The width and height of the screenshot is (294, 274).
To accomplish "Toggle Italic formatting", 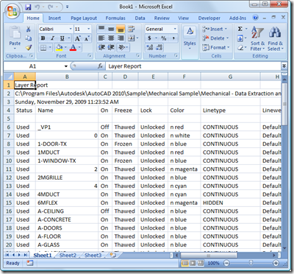I will coord(52,38).
